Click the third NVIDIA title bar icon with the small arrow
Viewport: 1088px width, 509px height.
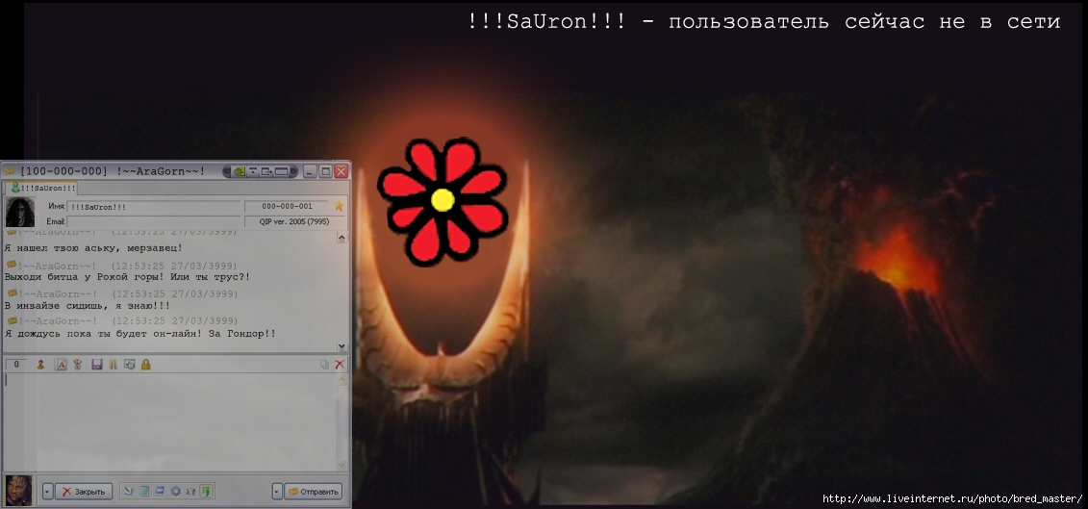266,171
